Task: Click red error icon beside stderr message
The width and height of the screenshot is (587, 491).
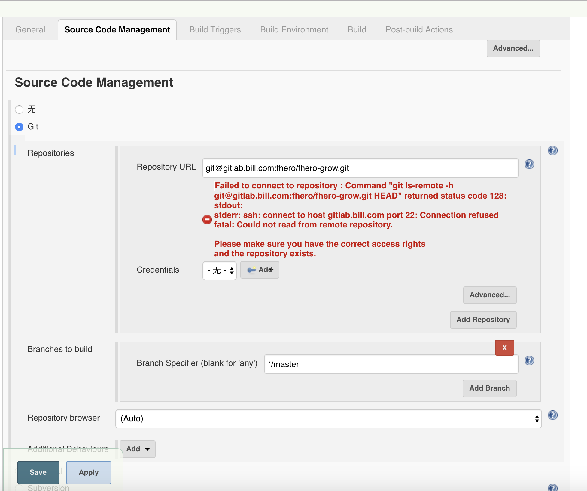Action: pos(207,220)
